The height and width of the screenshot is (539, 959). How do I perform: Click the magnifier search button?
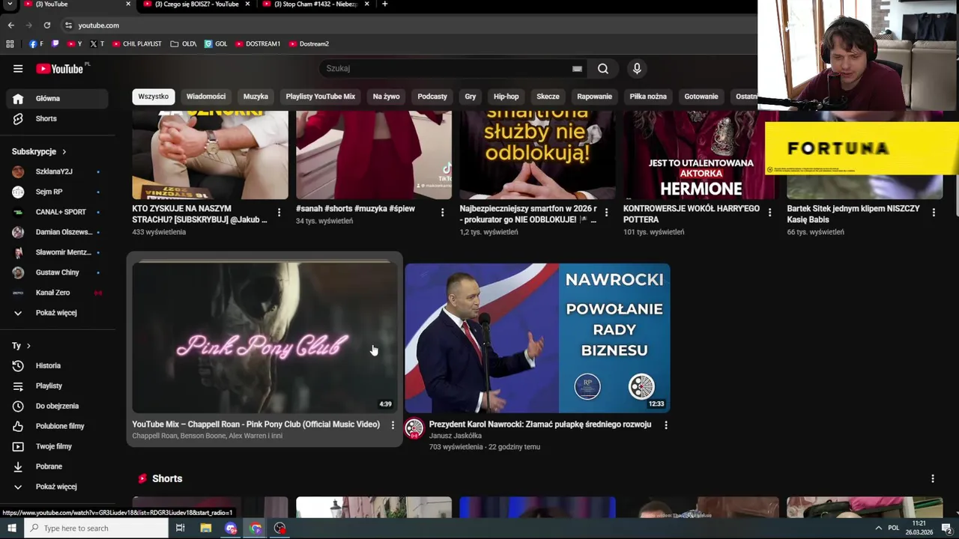tap(603, 69)
